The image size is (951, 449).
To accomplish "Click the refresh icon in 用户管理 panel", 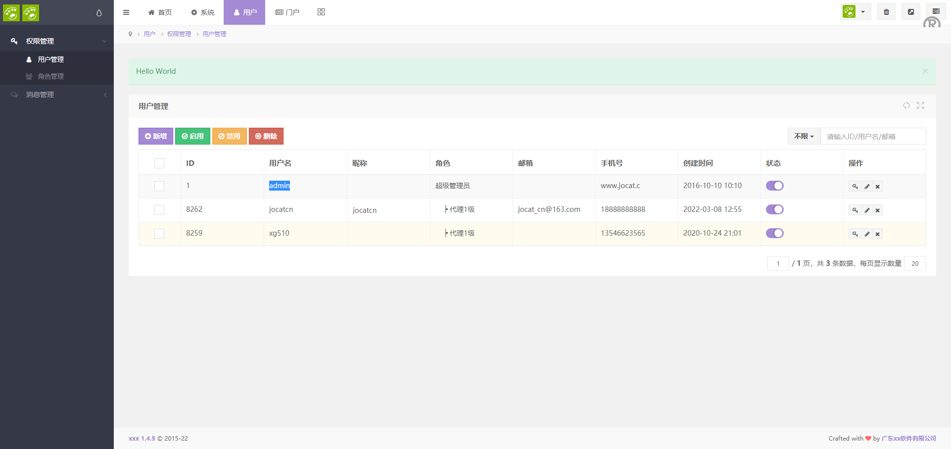I will coord(906,105).
